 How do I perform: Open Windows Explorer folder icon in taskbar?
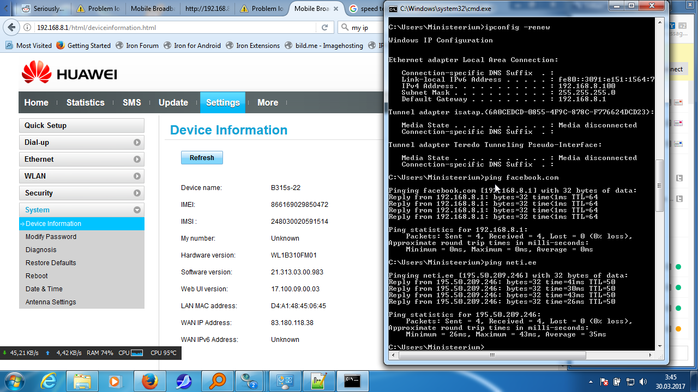coord(82,381)
